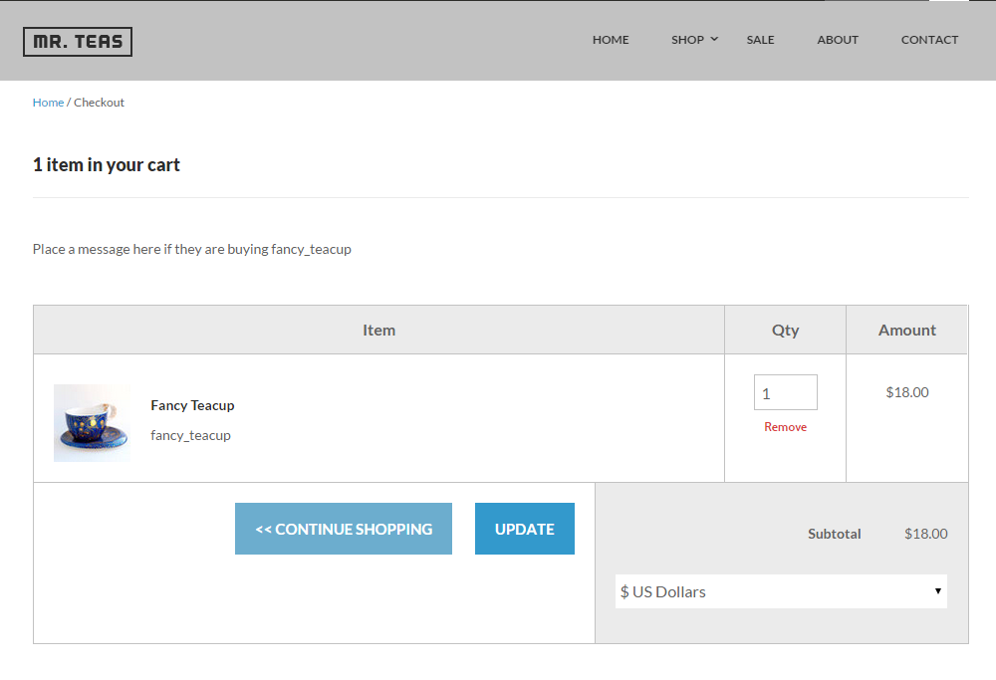The image size is (996, 680).
Task: Click the '1 item in your cart' heading
Action: pyautogui.click(x=107, y=165)
